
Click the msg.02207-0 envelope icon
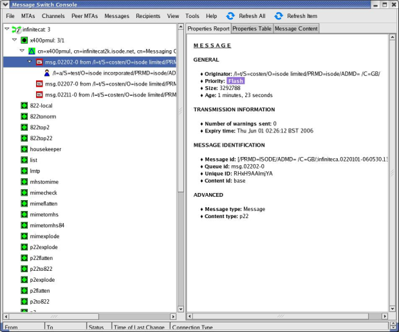pyautogui.click(x=39, y=84)
